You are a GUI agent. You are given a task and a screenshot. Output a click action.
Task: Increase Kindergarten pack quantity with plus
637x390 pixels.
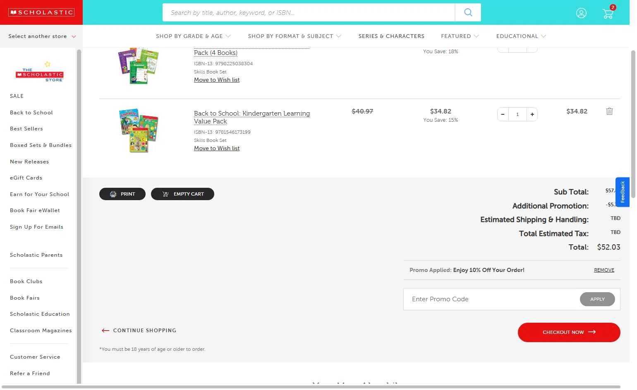point(532,114)
